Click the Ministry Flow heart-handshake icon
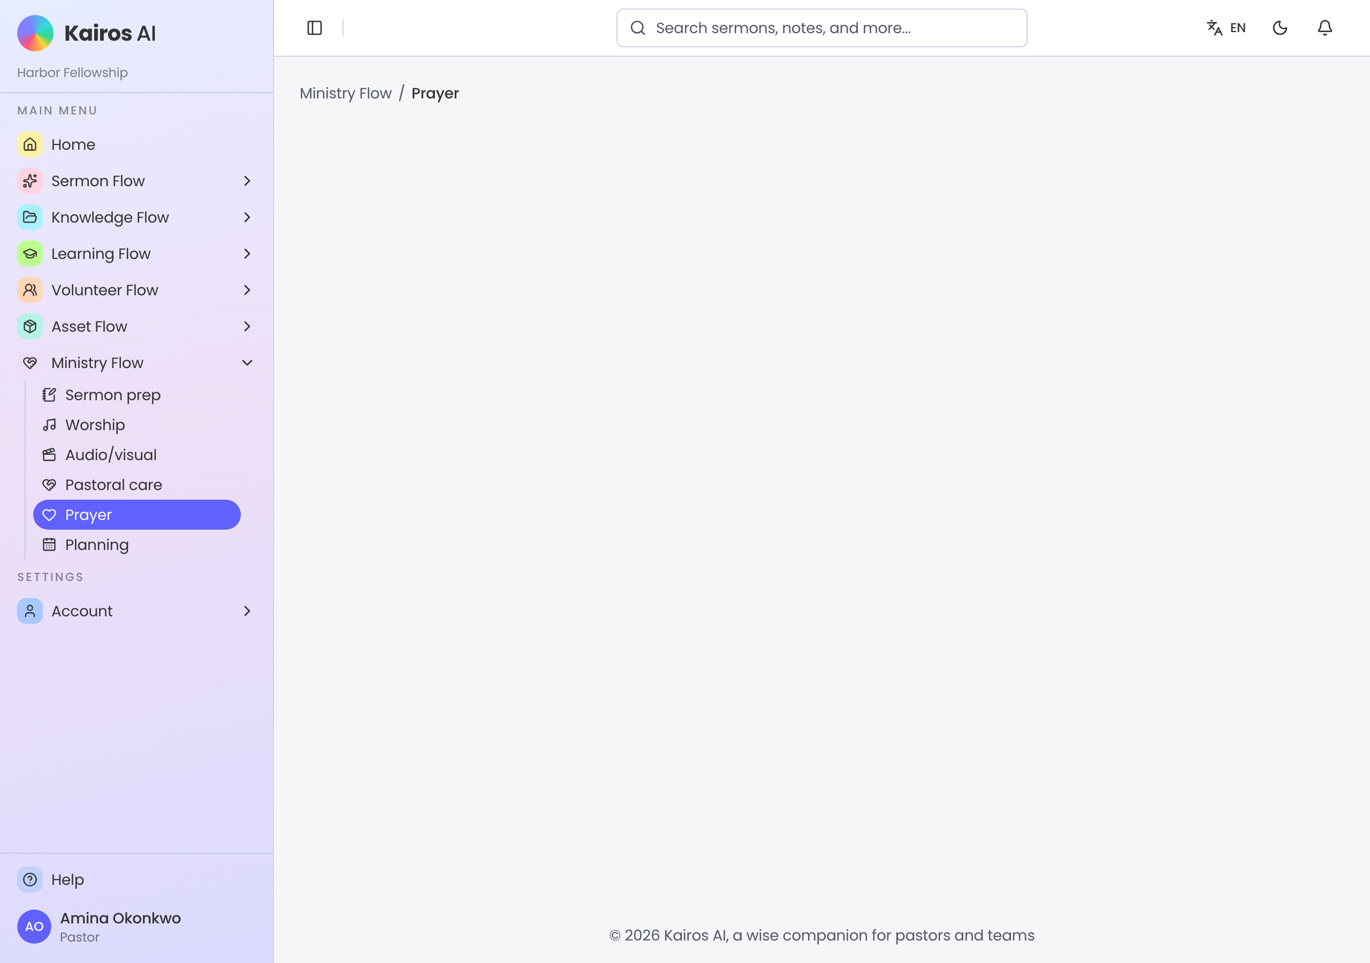Screen dimensions: 1370x963 point(30,363)
